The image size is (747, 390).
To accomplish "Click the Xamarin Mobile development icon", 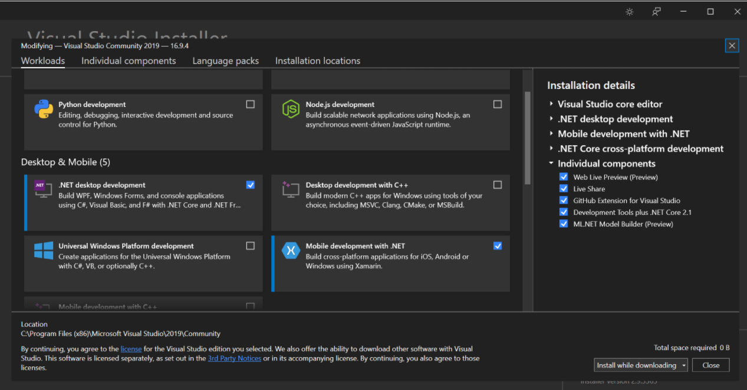I will 291,251.
